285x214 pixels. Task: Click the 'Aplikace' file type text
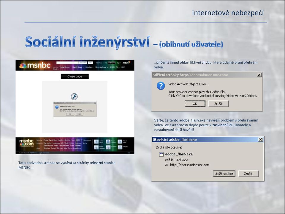[182, 160]
